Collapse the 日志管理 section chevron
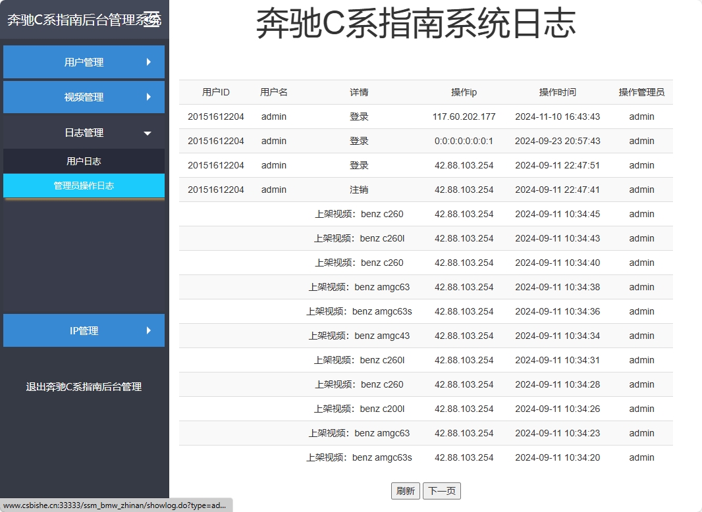This screenshot has width=702, height=512. tap(146, 132)
